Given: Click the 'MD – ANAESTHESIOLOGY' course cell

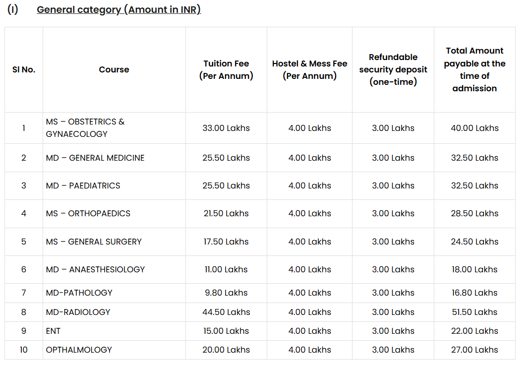Looking at the screenshot, I should coord(95,269).
